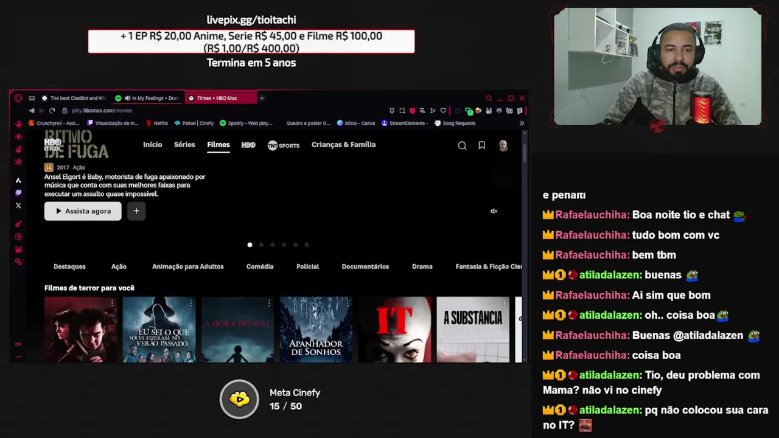Open the Netflix bookmark
This screenshot has width=779, height=438.
tap(157, 123)
